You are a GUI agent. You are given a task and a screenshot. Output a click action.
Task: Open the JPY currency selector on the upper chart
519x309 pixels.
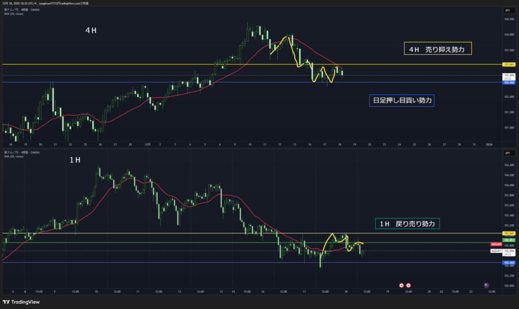tap(507, 10)
